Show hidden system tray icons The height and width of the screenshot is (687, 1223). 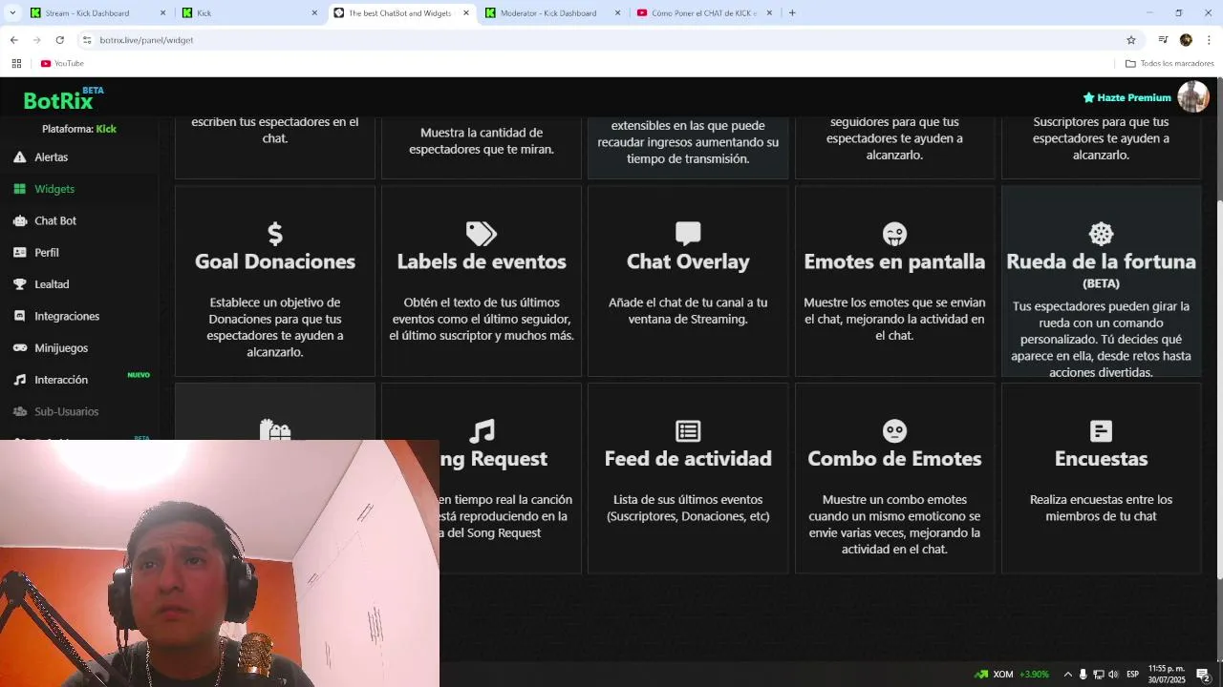(1068, 675)
